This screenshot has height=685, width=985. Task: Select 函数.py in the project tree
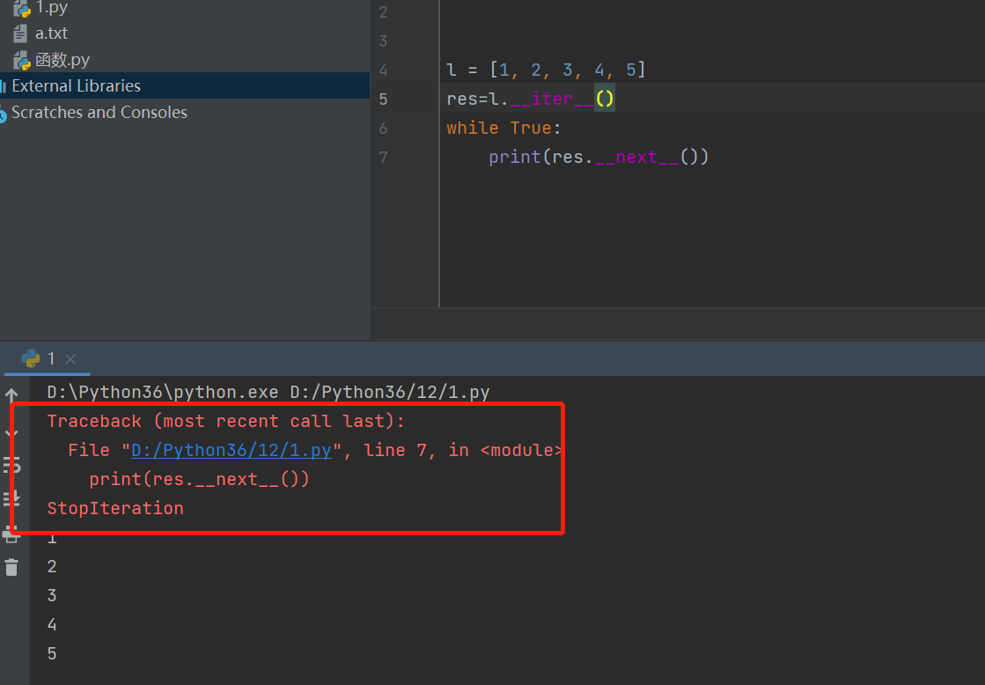coord(62,60)
